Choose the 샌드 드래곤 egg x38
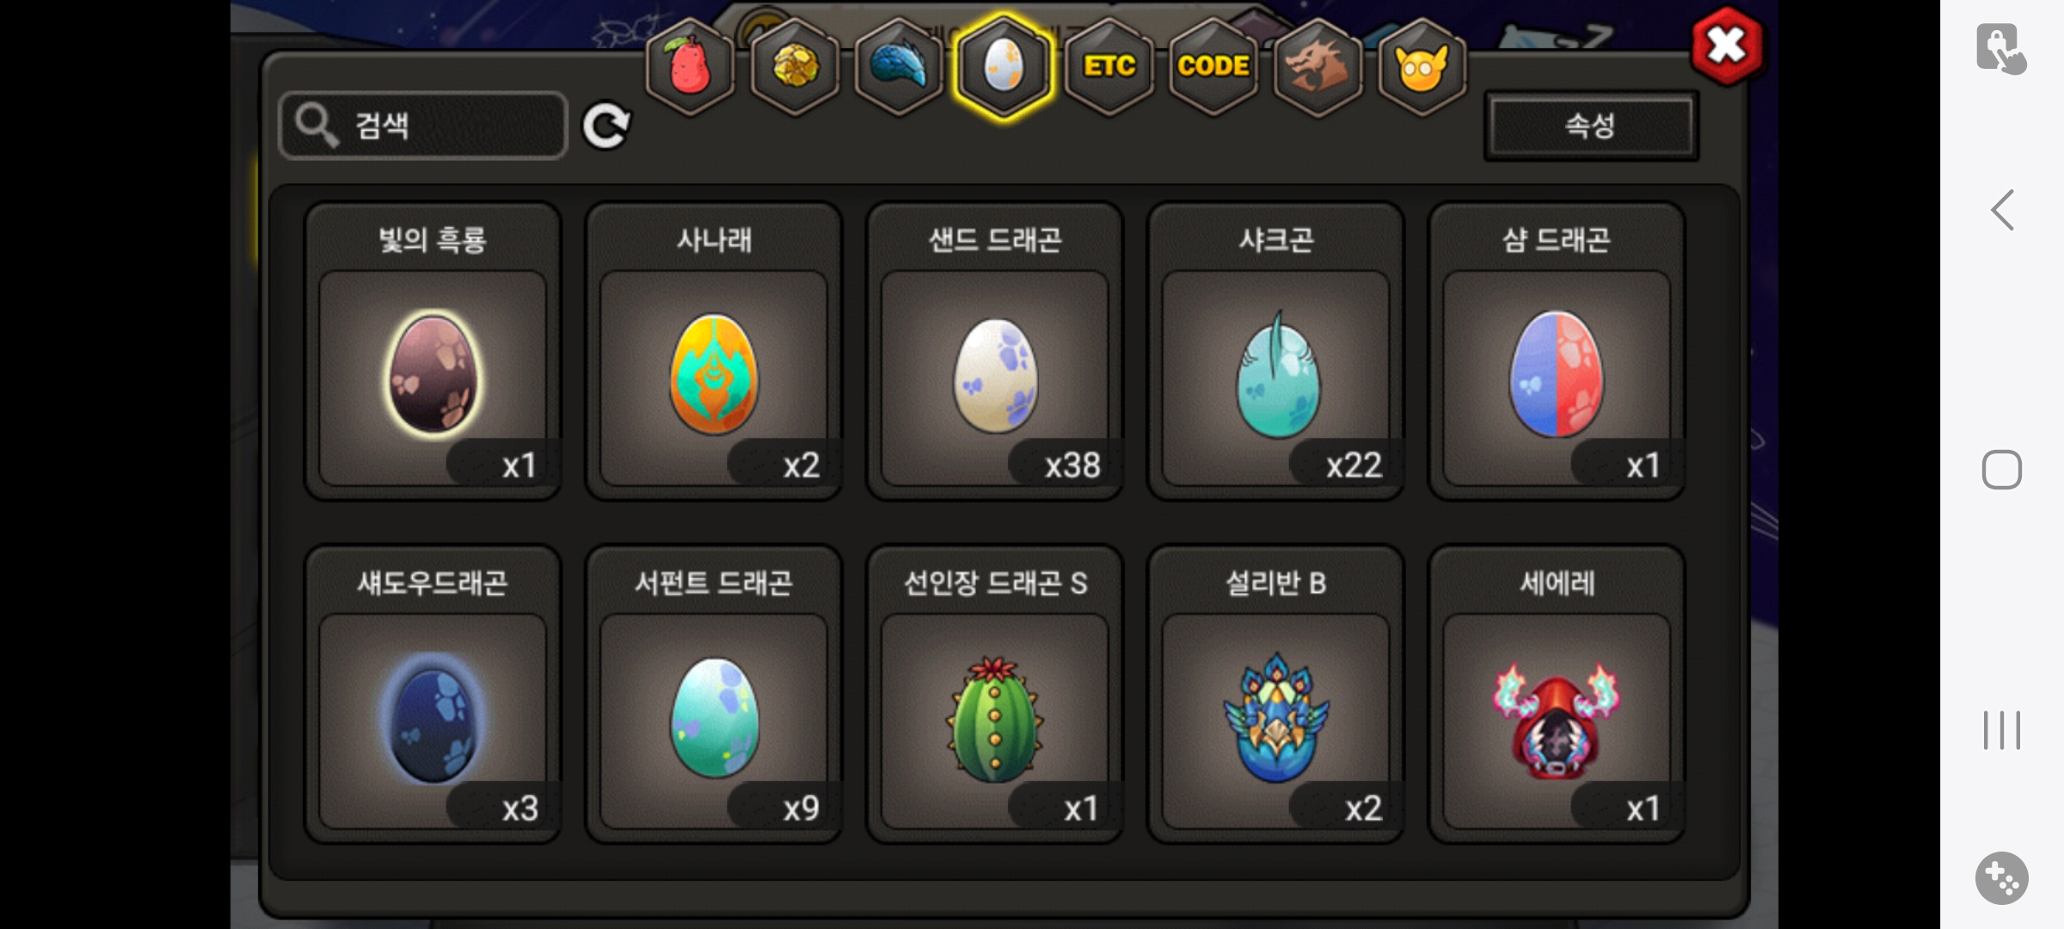This screenshot has height=929, width=2064. click(995, 352)
